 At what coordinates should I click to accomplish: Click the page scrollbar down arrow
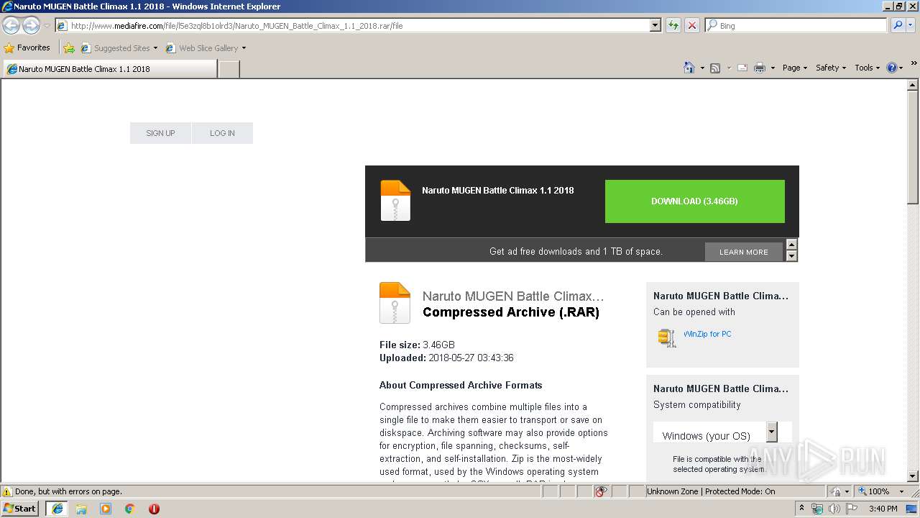[913, 476]
